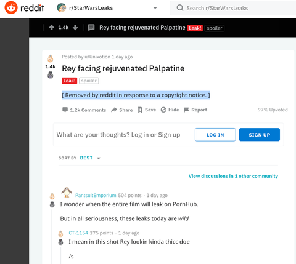Image resolution: width=296 pixels, height=264 pixels.
Task: Click the Reddit logo icon
Action: [11, 8]
